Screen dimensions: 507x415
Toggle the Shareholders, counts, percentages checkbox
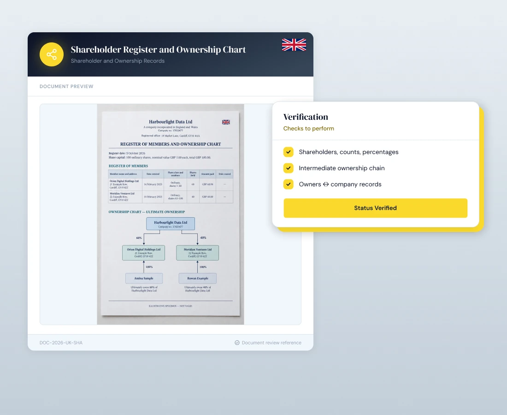[x=289, y=152]
